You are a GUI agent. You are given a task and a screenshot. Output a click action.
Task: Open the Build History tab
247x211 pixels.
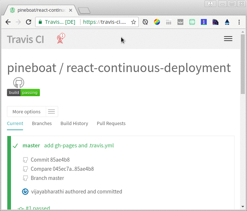pyautogui.click(x=74, y=124)
